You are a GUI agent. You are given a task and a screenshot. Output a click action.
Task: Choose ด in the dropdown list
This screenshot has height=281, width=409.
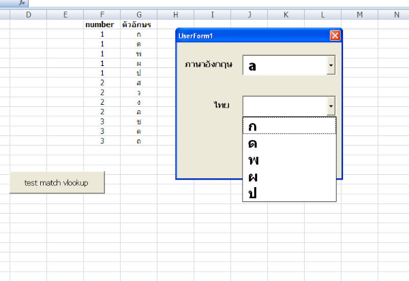pos(289,144)
